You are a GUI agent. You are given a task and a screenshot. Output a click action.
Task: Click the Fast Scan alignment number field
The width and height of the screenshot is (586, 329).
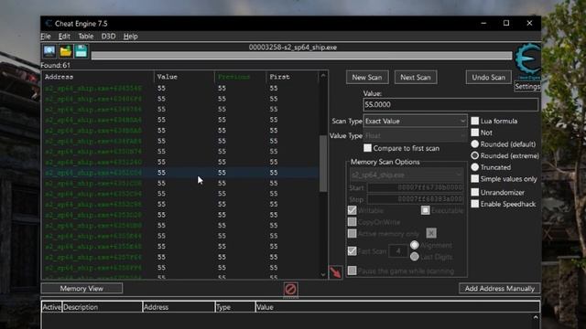coord(398,251)
